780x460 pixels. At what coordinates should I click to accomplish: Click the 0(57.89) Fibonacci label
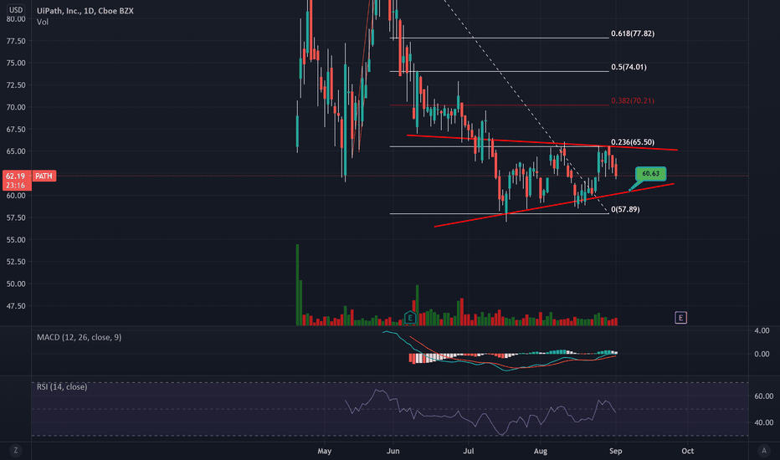coord(625,209)
